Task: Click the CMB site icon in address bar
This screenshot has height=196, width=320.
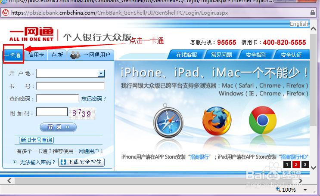Action: point(5,12)
